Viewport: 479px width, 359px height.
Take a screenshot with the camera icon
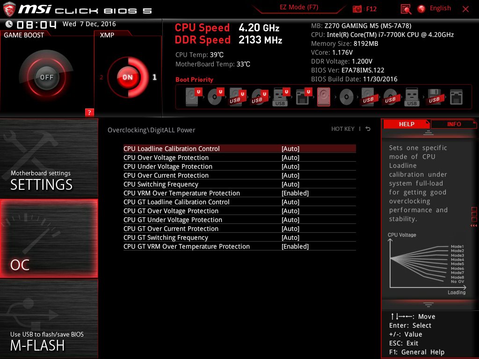(357, 9)
